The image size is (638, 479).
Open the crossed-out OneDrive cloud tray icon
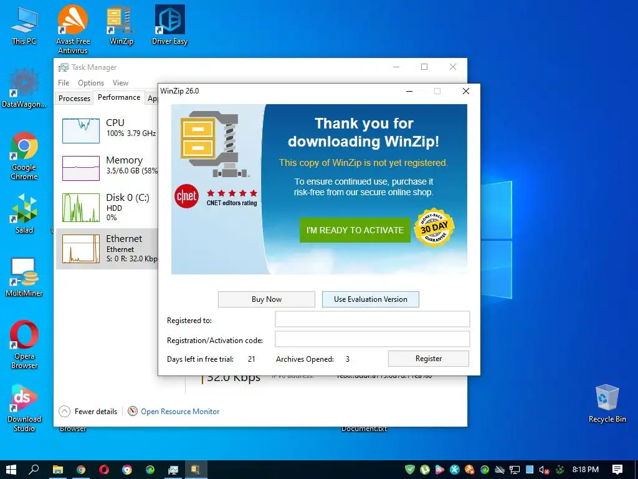pos(500,470)
